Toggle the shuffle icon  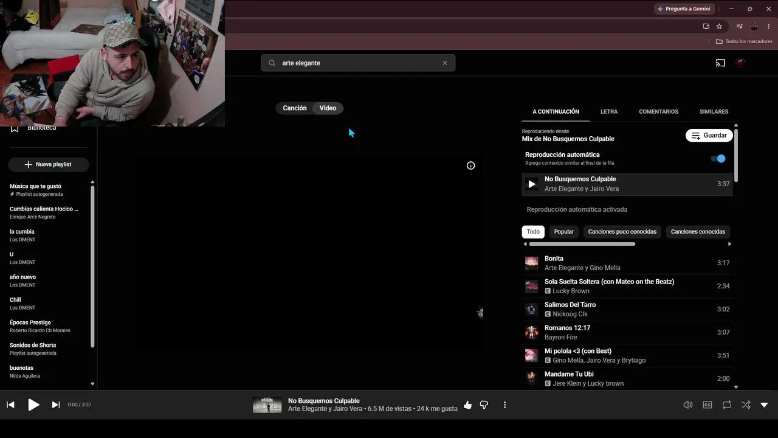pos(746,405)
